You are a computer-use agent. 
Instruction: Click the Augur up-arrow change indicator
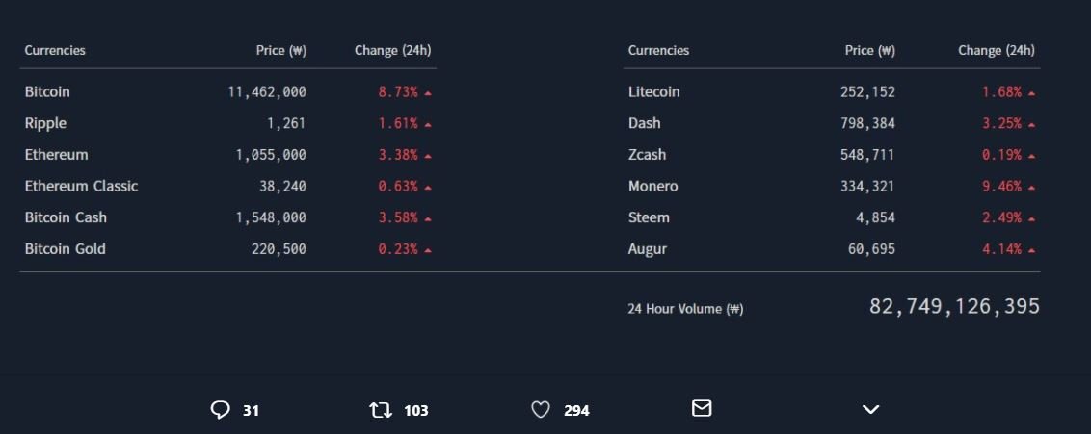pos(1031,250)
